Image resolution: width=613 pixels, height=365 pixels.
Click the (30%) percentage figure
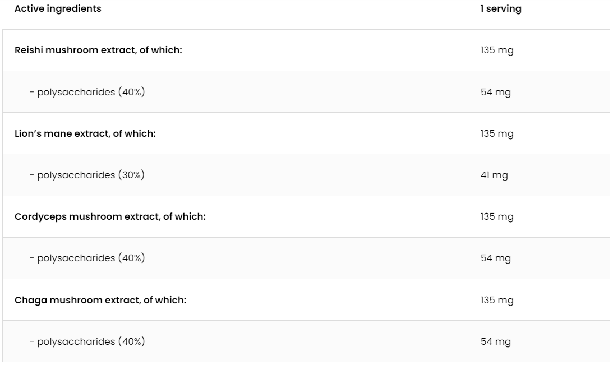pyautogui.click(x=131, y=175)
